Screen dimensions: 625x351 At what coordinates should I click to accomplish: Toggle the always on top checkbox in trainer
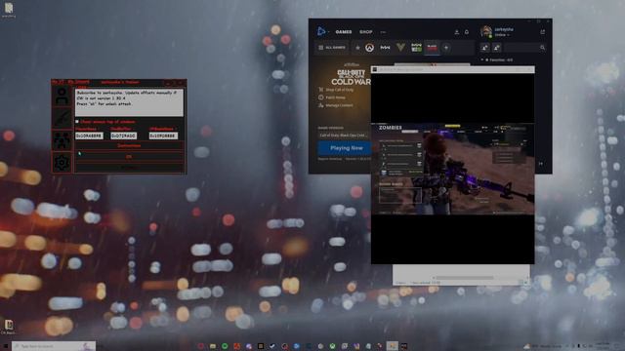[x=77, y=122]
